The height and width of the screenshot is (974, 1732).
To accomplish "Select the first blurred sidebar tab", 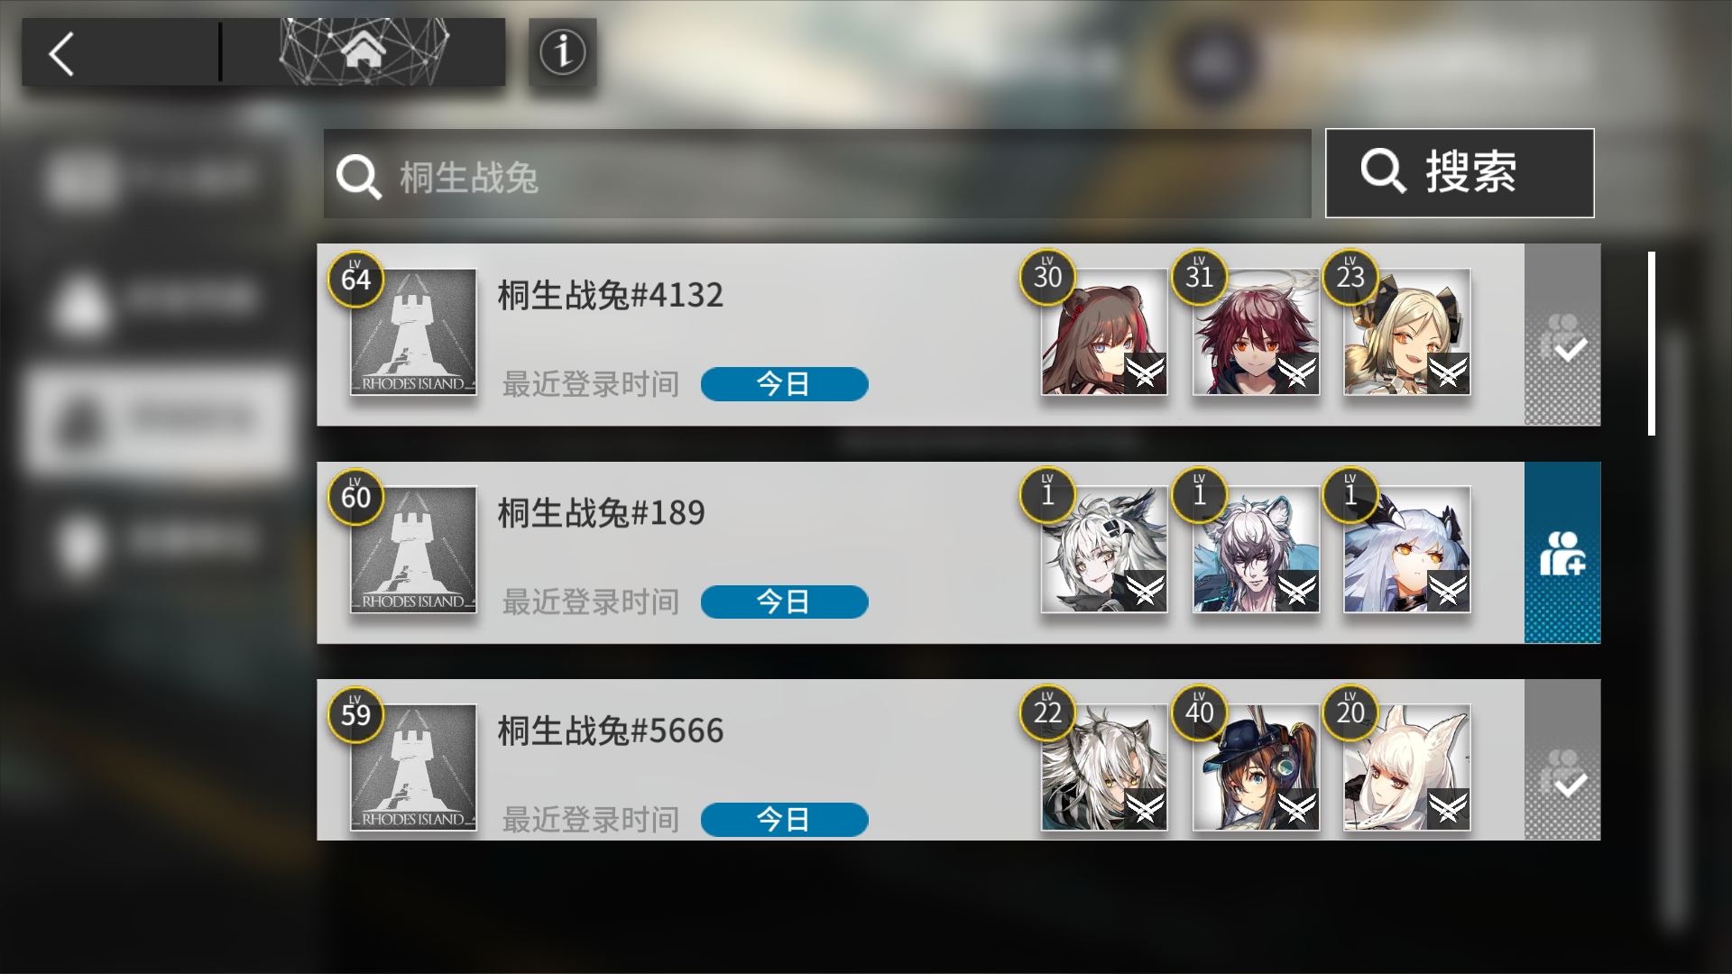I will click(x=153, y=179).
